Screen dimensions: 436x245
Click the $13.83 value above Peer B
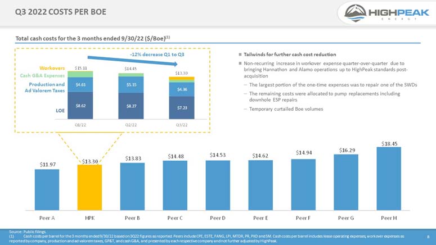pyautogui.click(x=133, y=158)
